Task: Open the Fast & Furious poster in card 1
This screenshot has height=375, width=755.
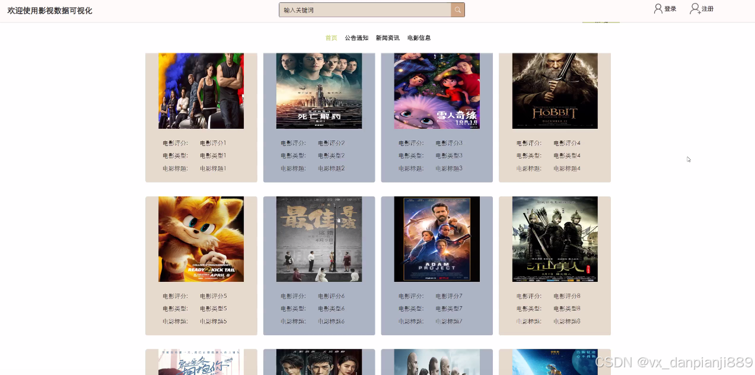Action: (201, 91)
